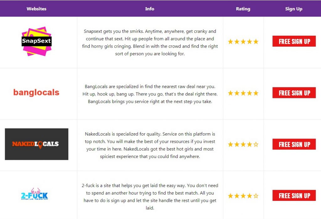321x219 pixels.
Task: Click the BangLocals description paragraph
Action: pyautogui.click(x=150, y=94)
